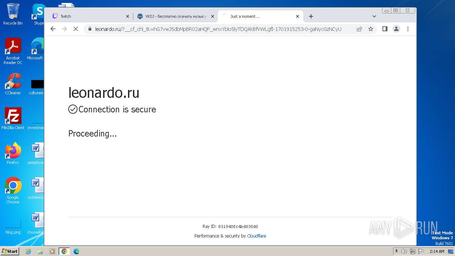Launch Internet Explorer from taskbar
This screenshot has width=455, height=256.
[28, 251]
